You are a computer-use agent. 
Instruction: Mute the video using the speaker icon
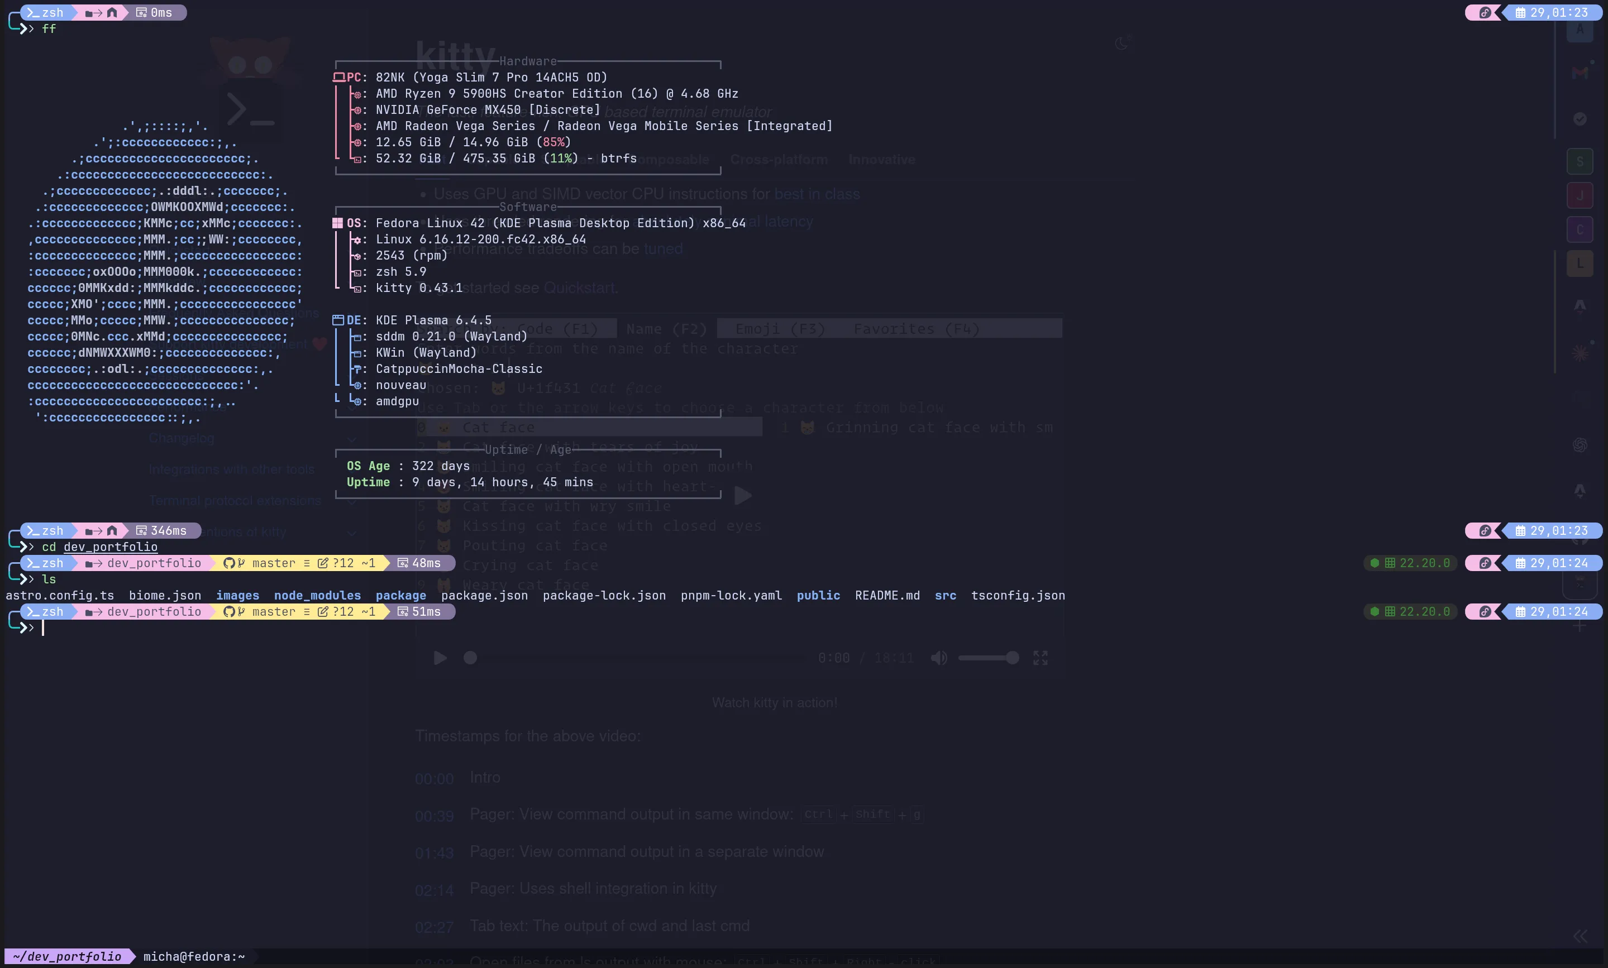click(938, 658)
